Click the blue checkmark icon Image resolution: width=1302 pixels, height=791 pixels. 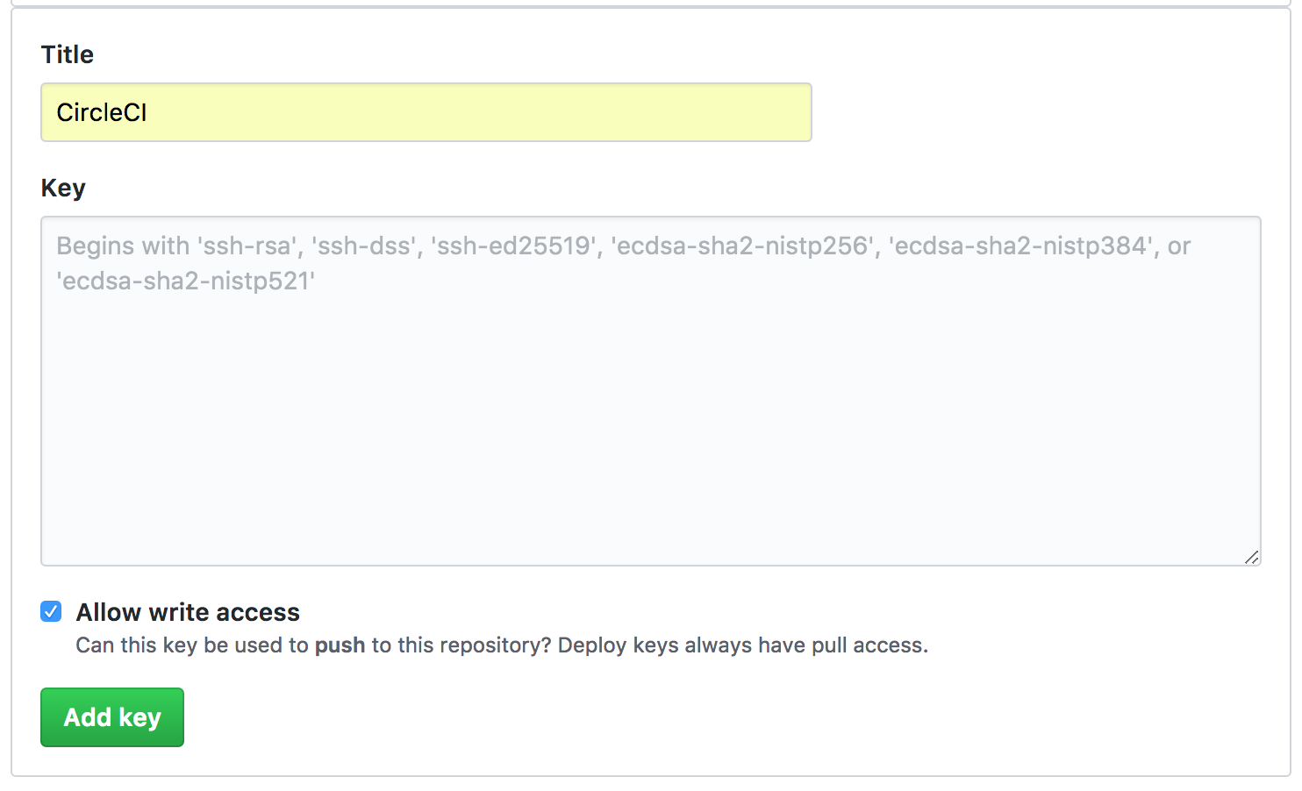click(x=51, y=611)
